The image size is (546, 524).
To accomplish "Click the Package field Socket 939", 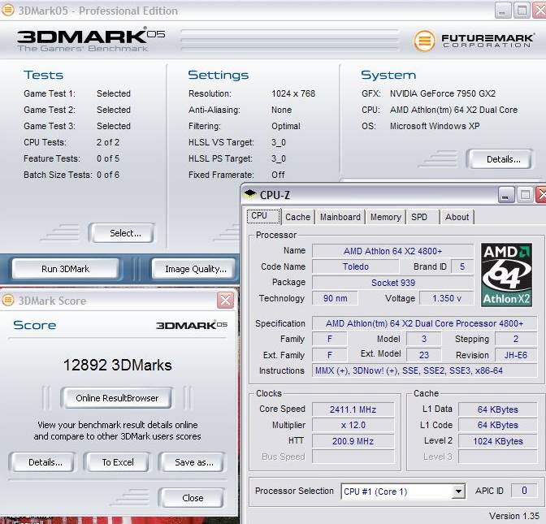I will pos(392,283).
